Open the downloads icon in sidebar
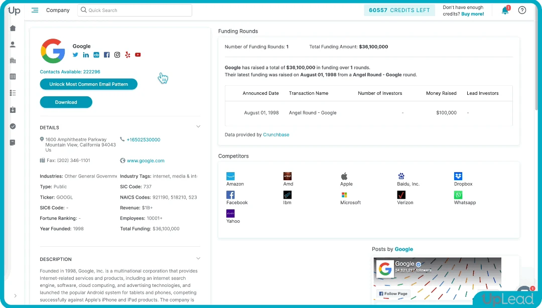 [13, 109]
